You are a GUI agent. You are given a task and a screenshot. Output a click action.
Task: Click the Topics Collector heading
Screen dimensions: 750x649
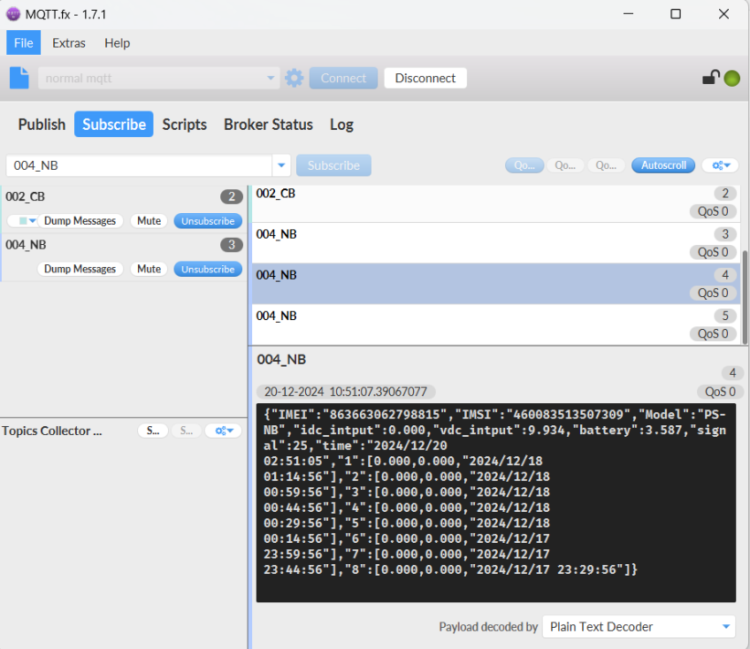coord(52,431)
